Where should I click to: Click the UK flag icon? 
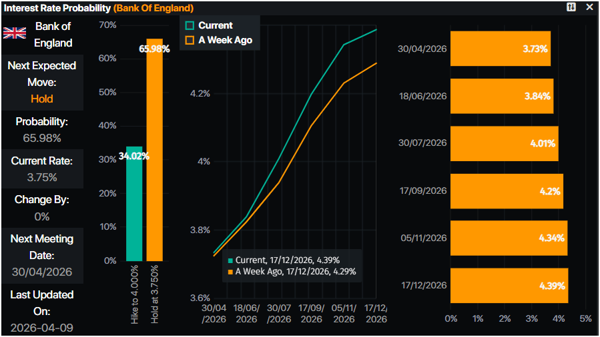15,33
